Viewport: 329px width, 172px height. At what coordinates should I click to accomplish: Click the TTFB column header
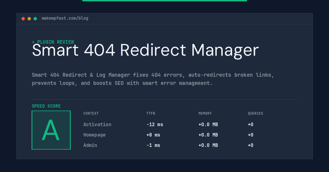(151, 114)
